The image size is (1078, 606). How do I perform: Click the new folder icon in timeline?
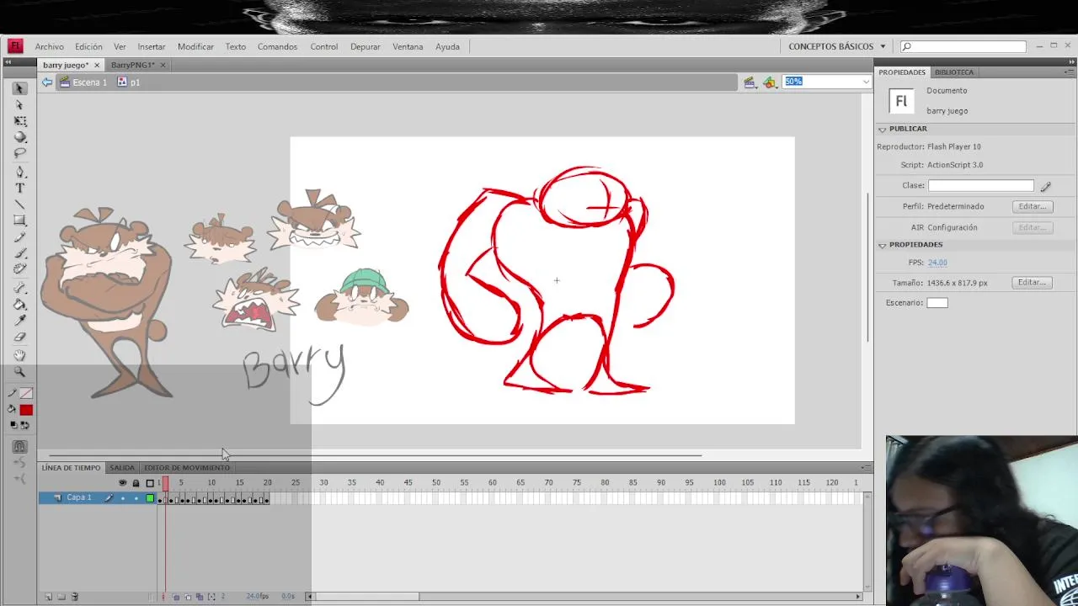(61, 597)
